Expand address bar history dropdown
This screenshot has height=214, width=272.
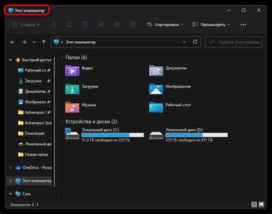(184, 42)
